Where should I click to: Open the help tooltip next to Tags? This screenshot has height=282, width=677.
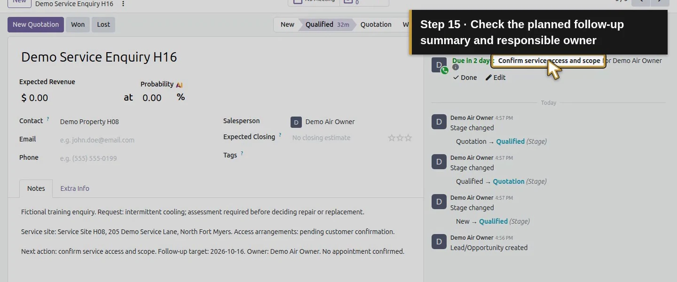coord(242,153)
